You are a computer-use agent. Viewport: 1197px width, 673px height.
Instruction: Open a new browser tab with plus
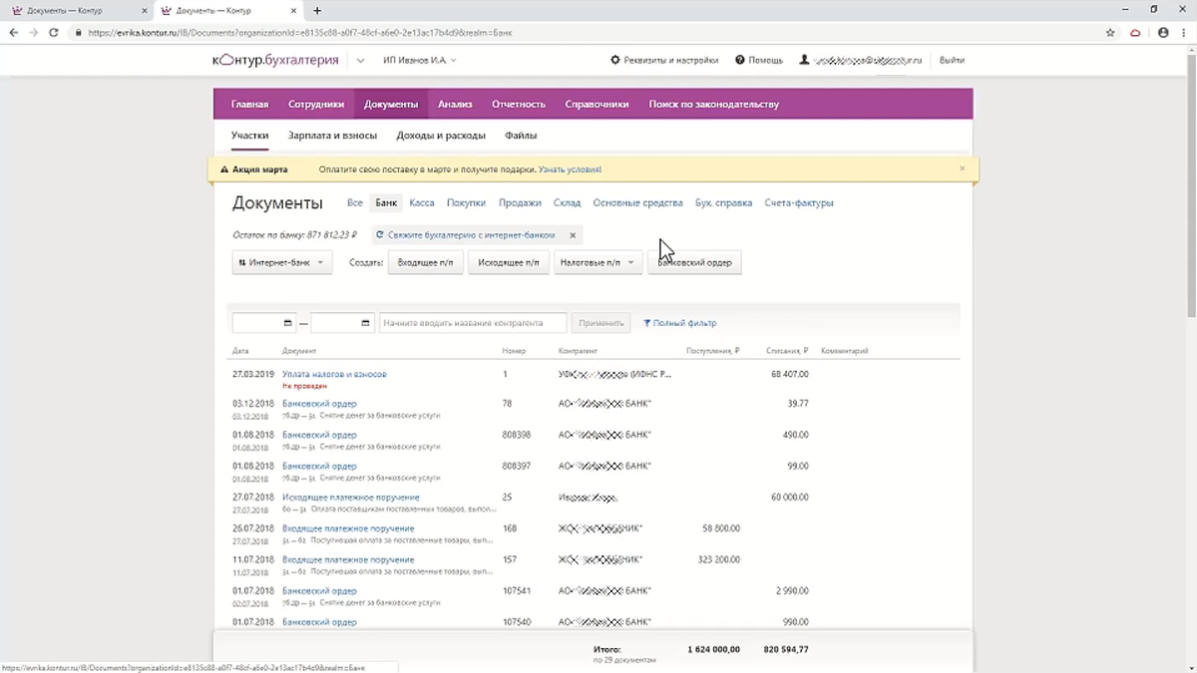pos(317,10)
